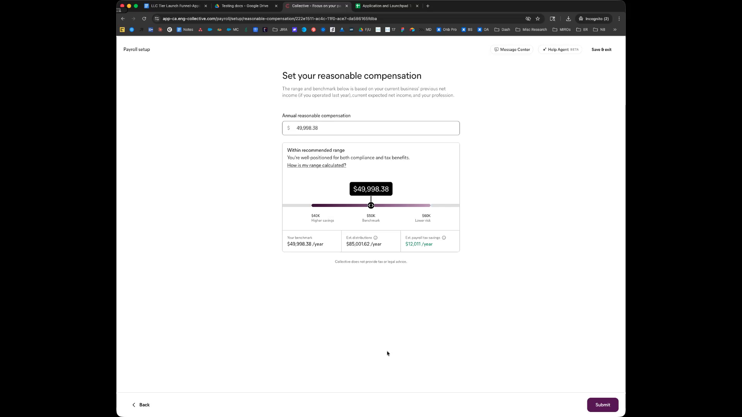This screenshot has width=742, height=417.
Task: Click the Est. distributions info icon
Action: click(x=375, y=238)
